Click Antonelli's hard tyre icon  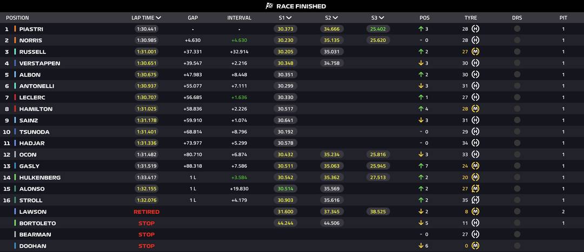click(x=475, y=86)
